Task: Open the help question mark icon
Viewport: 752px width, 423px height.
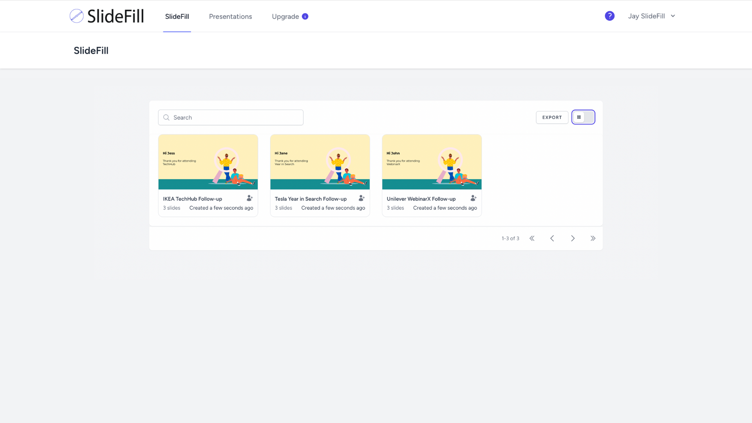Action: [x=609, y=16]
